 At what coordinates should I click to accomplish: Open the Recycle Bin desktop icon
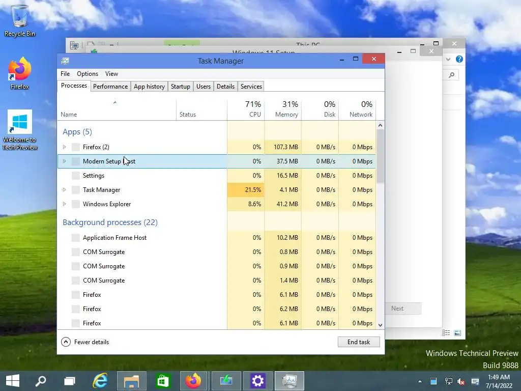click(x=20, y=20)
